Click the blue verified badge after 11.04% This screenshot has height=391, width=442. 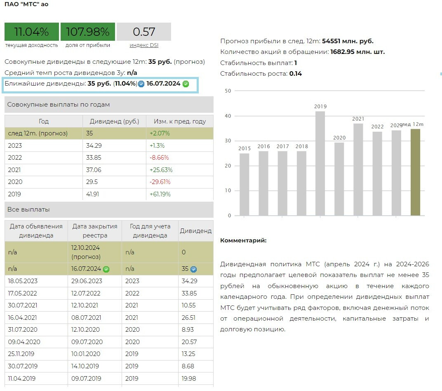(x=141, y=84)
